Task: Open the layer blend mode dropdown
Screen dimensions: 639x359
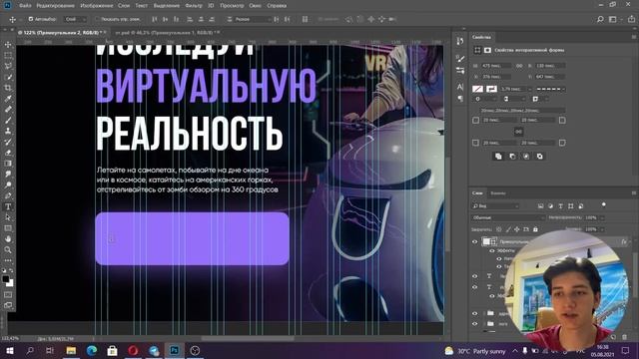Action: 508,217
